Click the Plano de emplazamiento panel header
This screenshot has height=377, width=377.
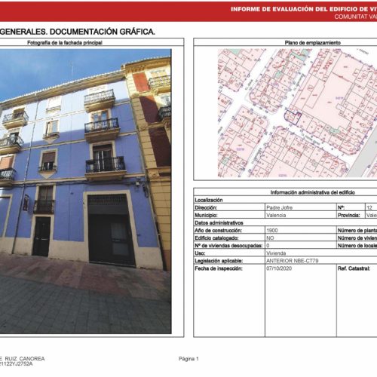(x=312, y=43)
